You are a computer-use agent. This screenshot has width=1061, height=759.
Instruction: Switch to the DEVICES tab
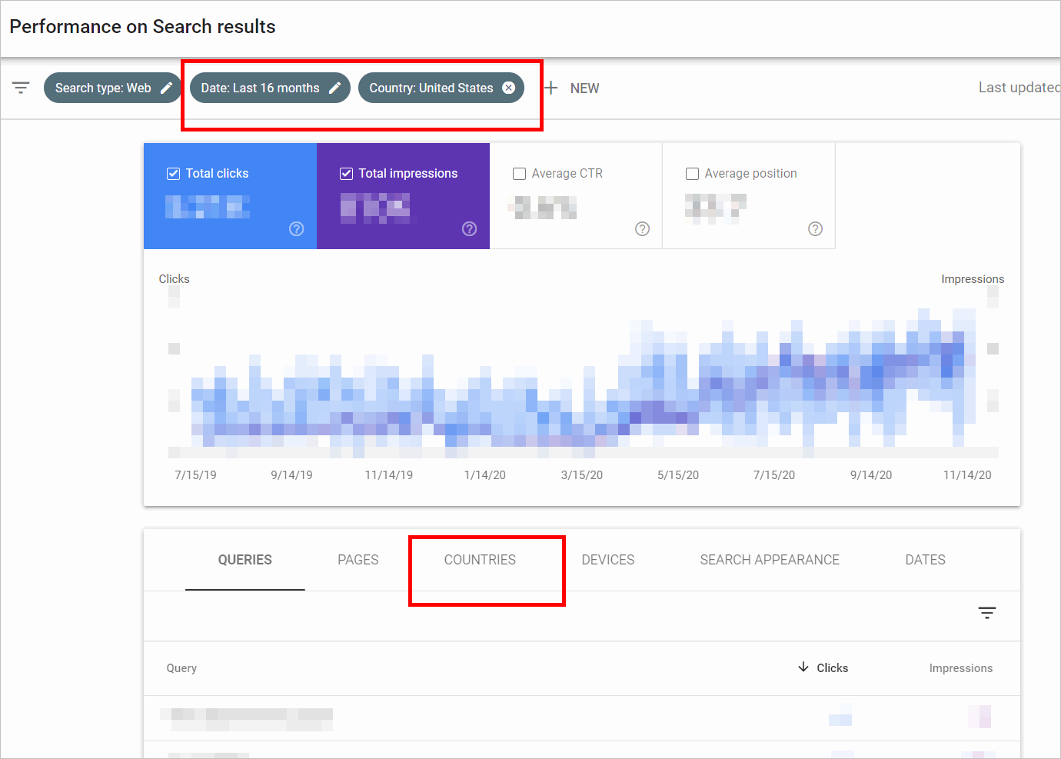point(607,559)
